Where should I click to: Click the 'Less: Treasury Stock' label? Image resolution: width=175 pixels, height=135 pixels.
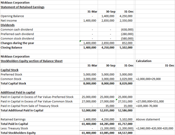pos(14,128)
